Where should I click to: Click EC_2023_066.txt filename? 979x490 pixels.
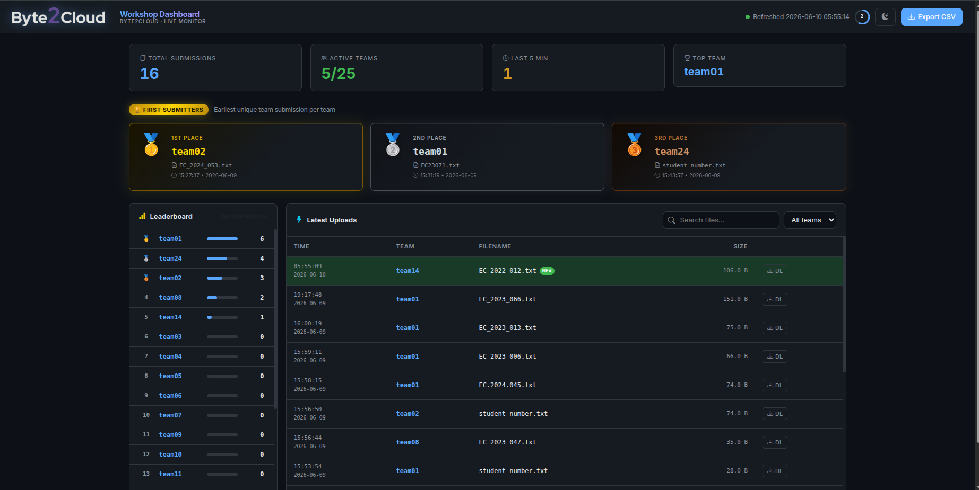coord(507,299)
